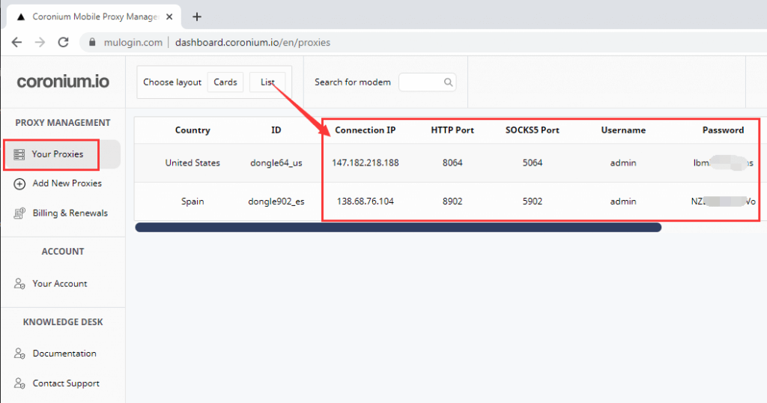Click the Your Proxies list icon

pyautogui.click(x=19, y=154)
